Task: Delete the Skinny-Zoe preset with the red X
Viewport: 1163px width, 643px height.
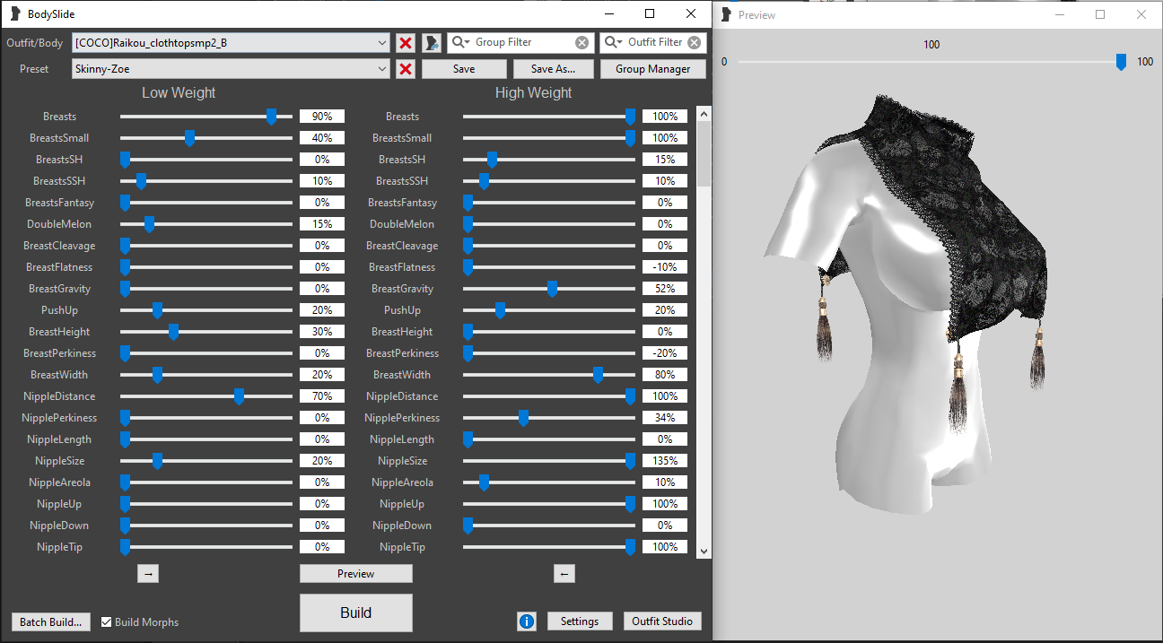Action: (x=406, y=69)
